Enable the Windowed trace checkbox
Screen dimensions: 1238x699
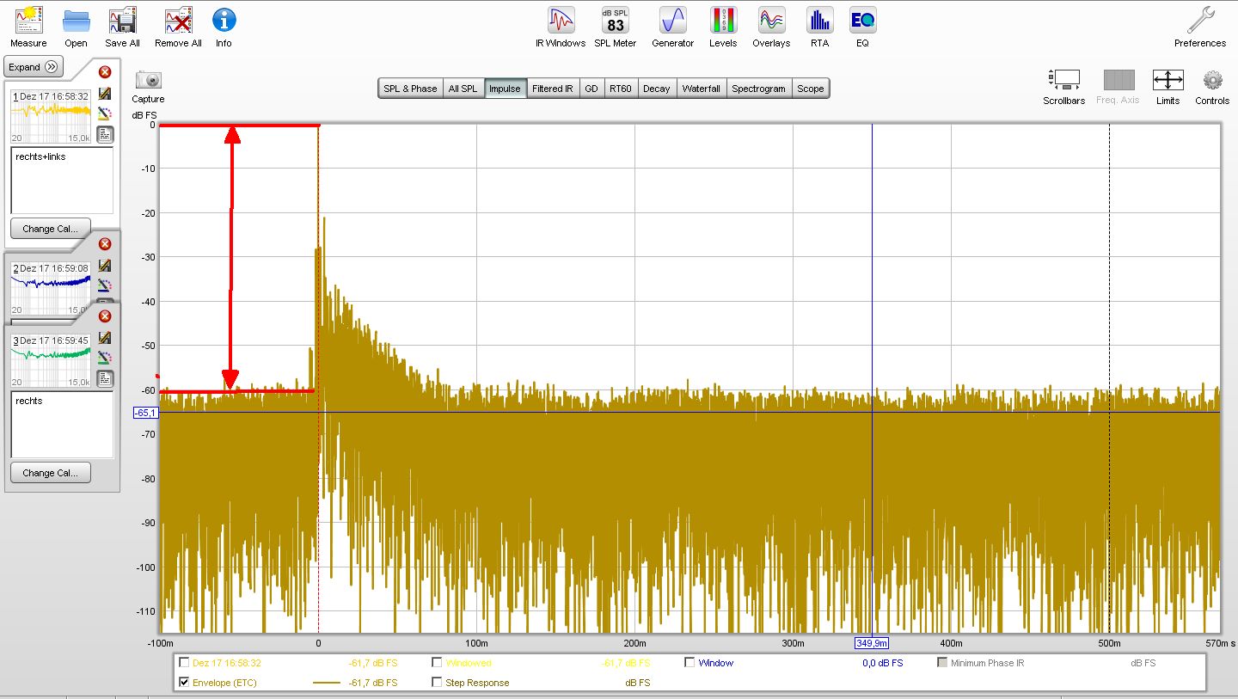coord(437,663)
